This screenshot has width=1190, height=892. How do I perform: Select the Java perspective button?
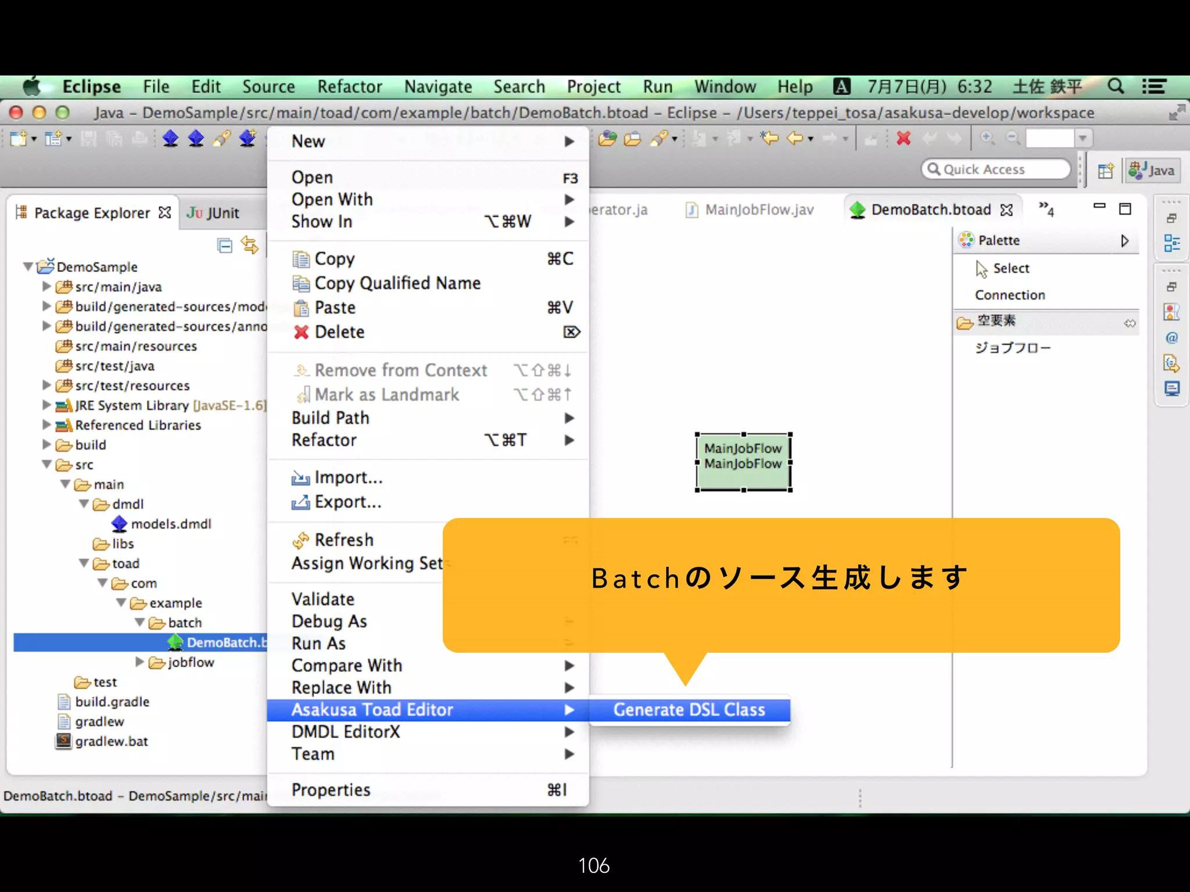(1152, 170)
